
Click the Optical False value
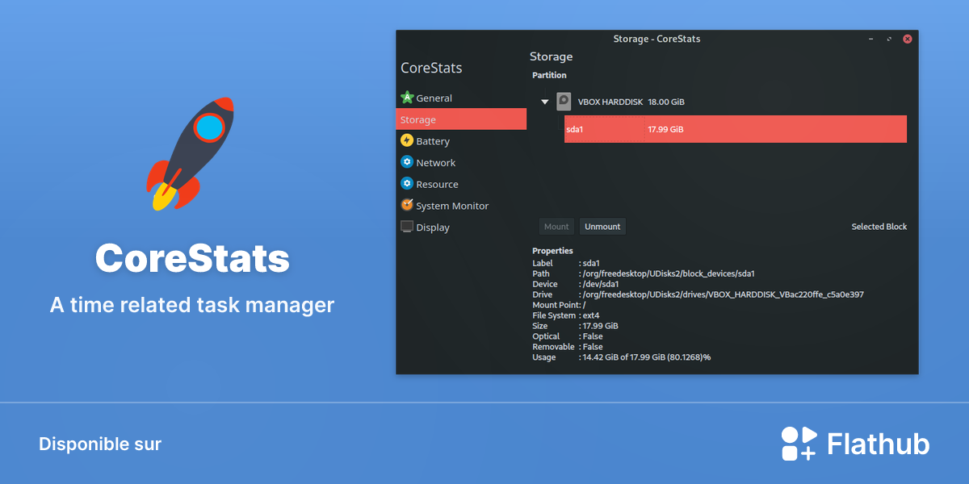(593, 336)
